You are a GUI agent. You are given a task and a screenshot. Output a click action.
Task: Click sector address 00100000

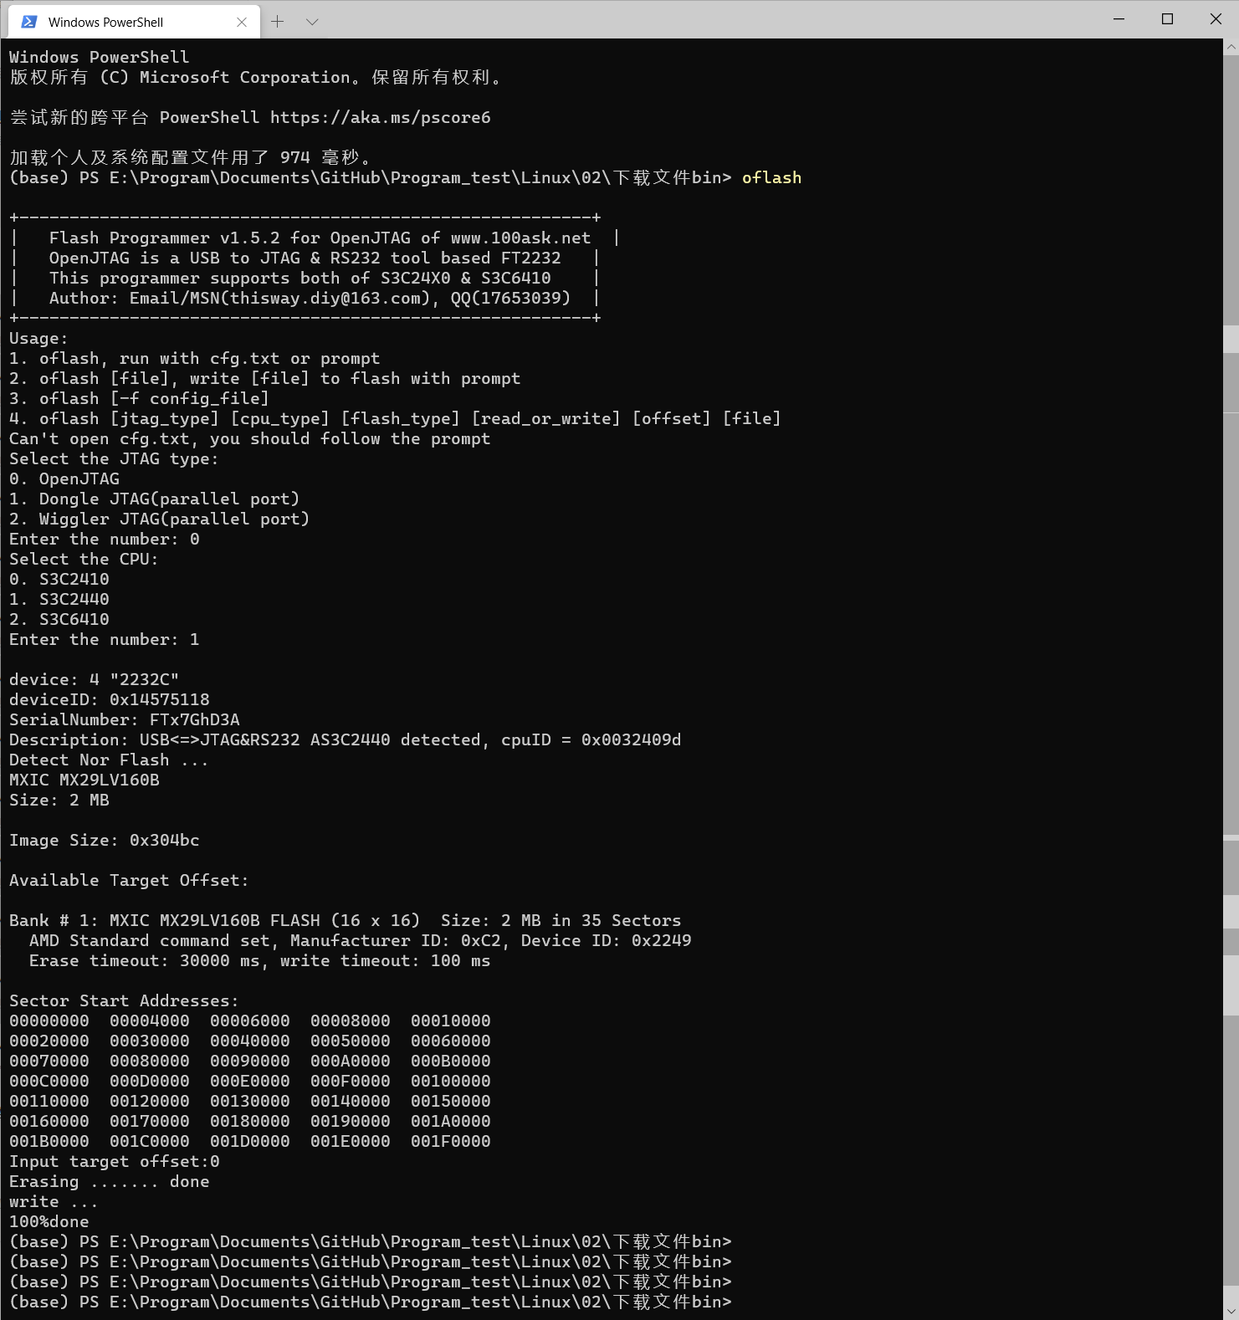click(451, 1082)
